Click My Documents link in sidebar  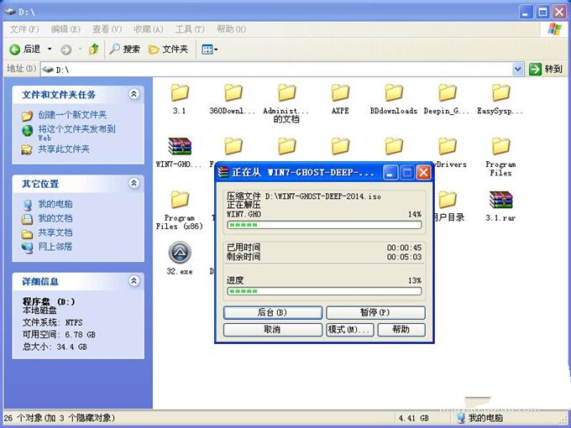coord(55,218)
